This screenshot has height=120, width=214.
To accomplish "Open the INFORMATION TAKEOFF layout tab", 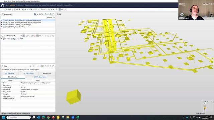I will [x=47, y=5].
